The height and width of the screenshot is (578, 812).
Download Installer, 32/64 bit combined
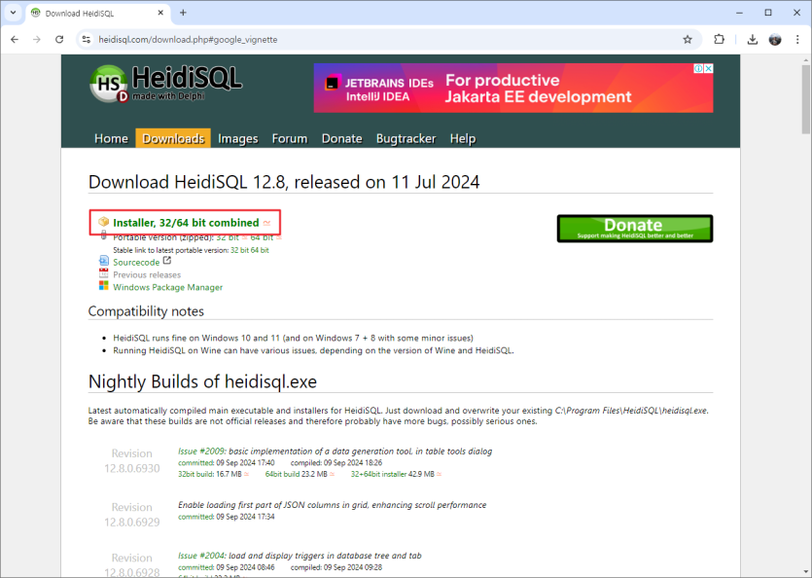(x=186, y=223)
